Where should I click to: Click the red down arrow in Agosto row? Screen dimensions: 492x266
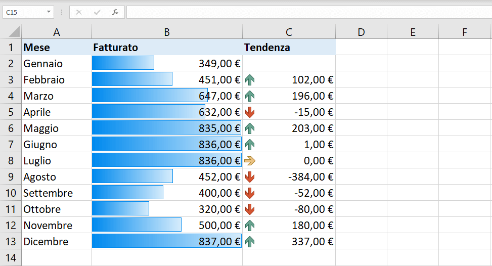click(250, 177)
